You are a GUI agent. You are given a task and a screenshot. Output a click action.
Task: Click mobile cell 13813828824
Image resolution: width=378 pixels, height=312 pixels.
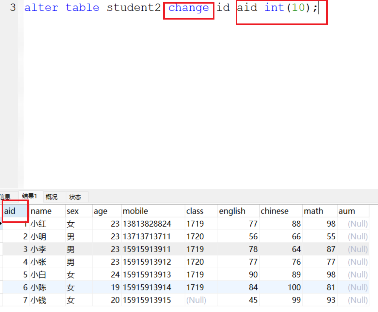(x=153, y=224)
